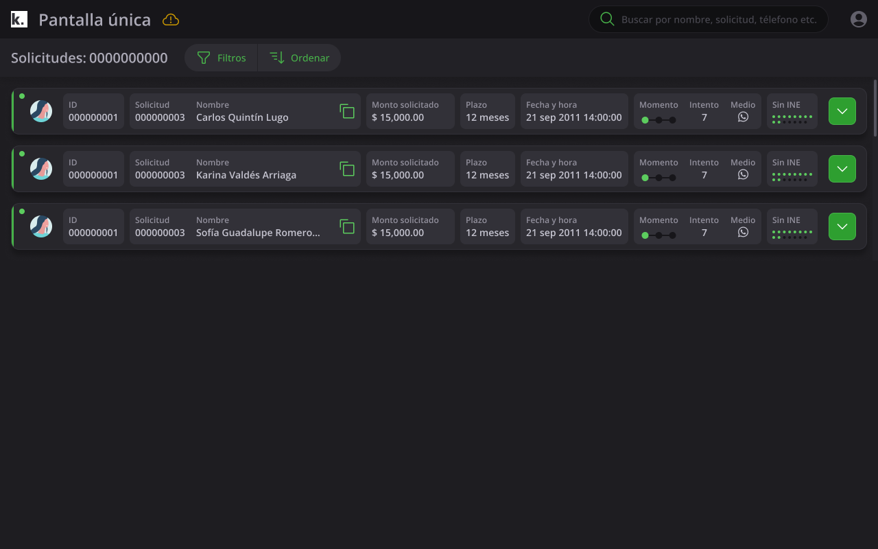878x549 pixels.
Task: Click 12 meses plazo in Carlos row
Action: click(488, 117)
